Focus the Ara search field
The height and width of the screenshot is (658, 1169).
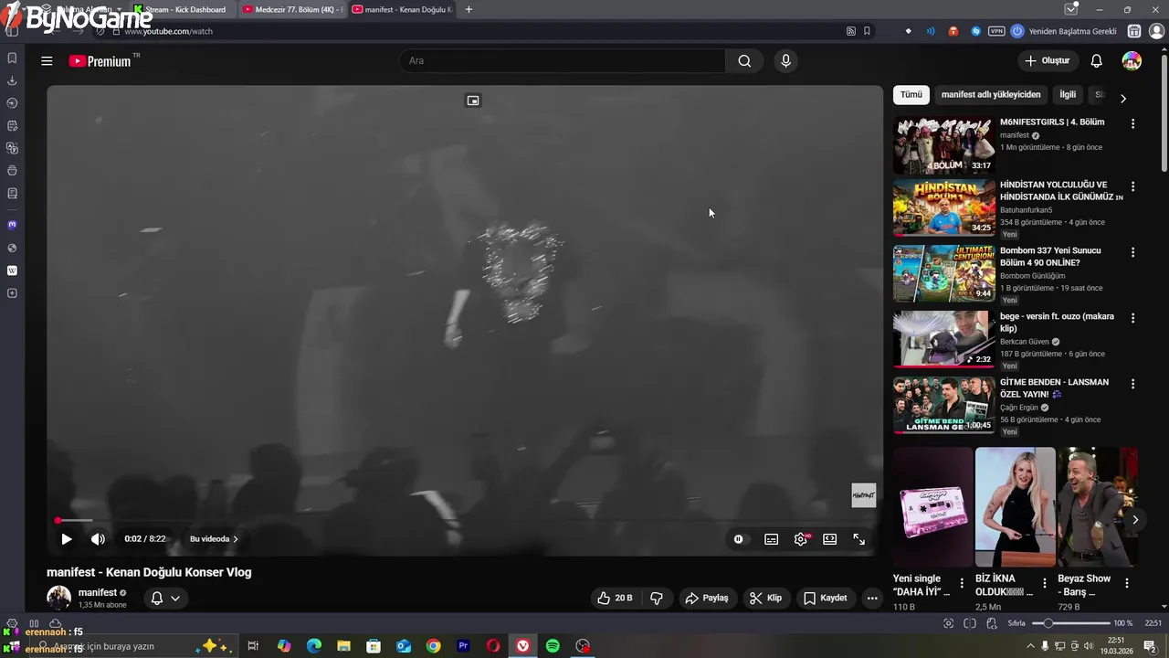pyautogui.click(x=563, y=61)
